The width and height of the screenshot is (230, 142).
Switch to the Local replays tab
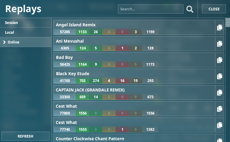(26, 33)
